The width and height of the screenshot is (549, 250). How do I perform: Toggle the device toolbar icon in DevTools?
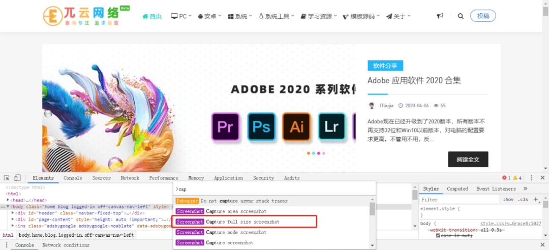coord(17,178)
